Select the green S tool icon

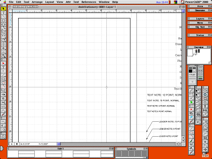click(x=191, y=102)
